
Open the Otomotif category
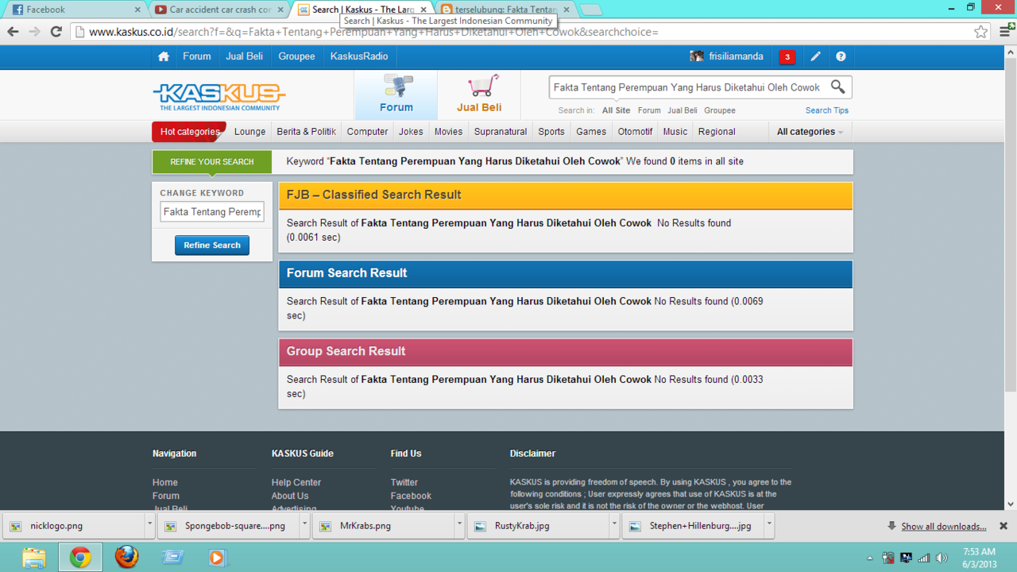(x=635, y=132)
